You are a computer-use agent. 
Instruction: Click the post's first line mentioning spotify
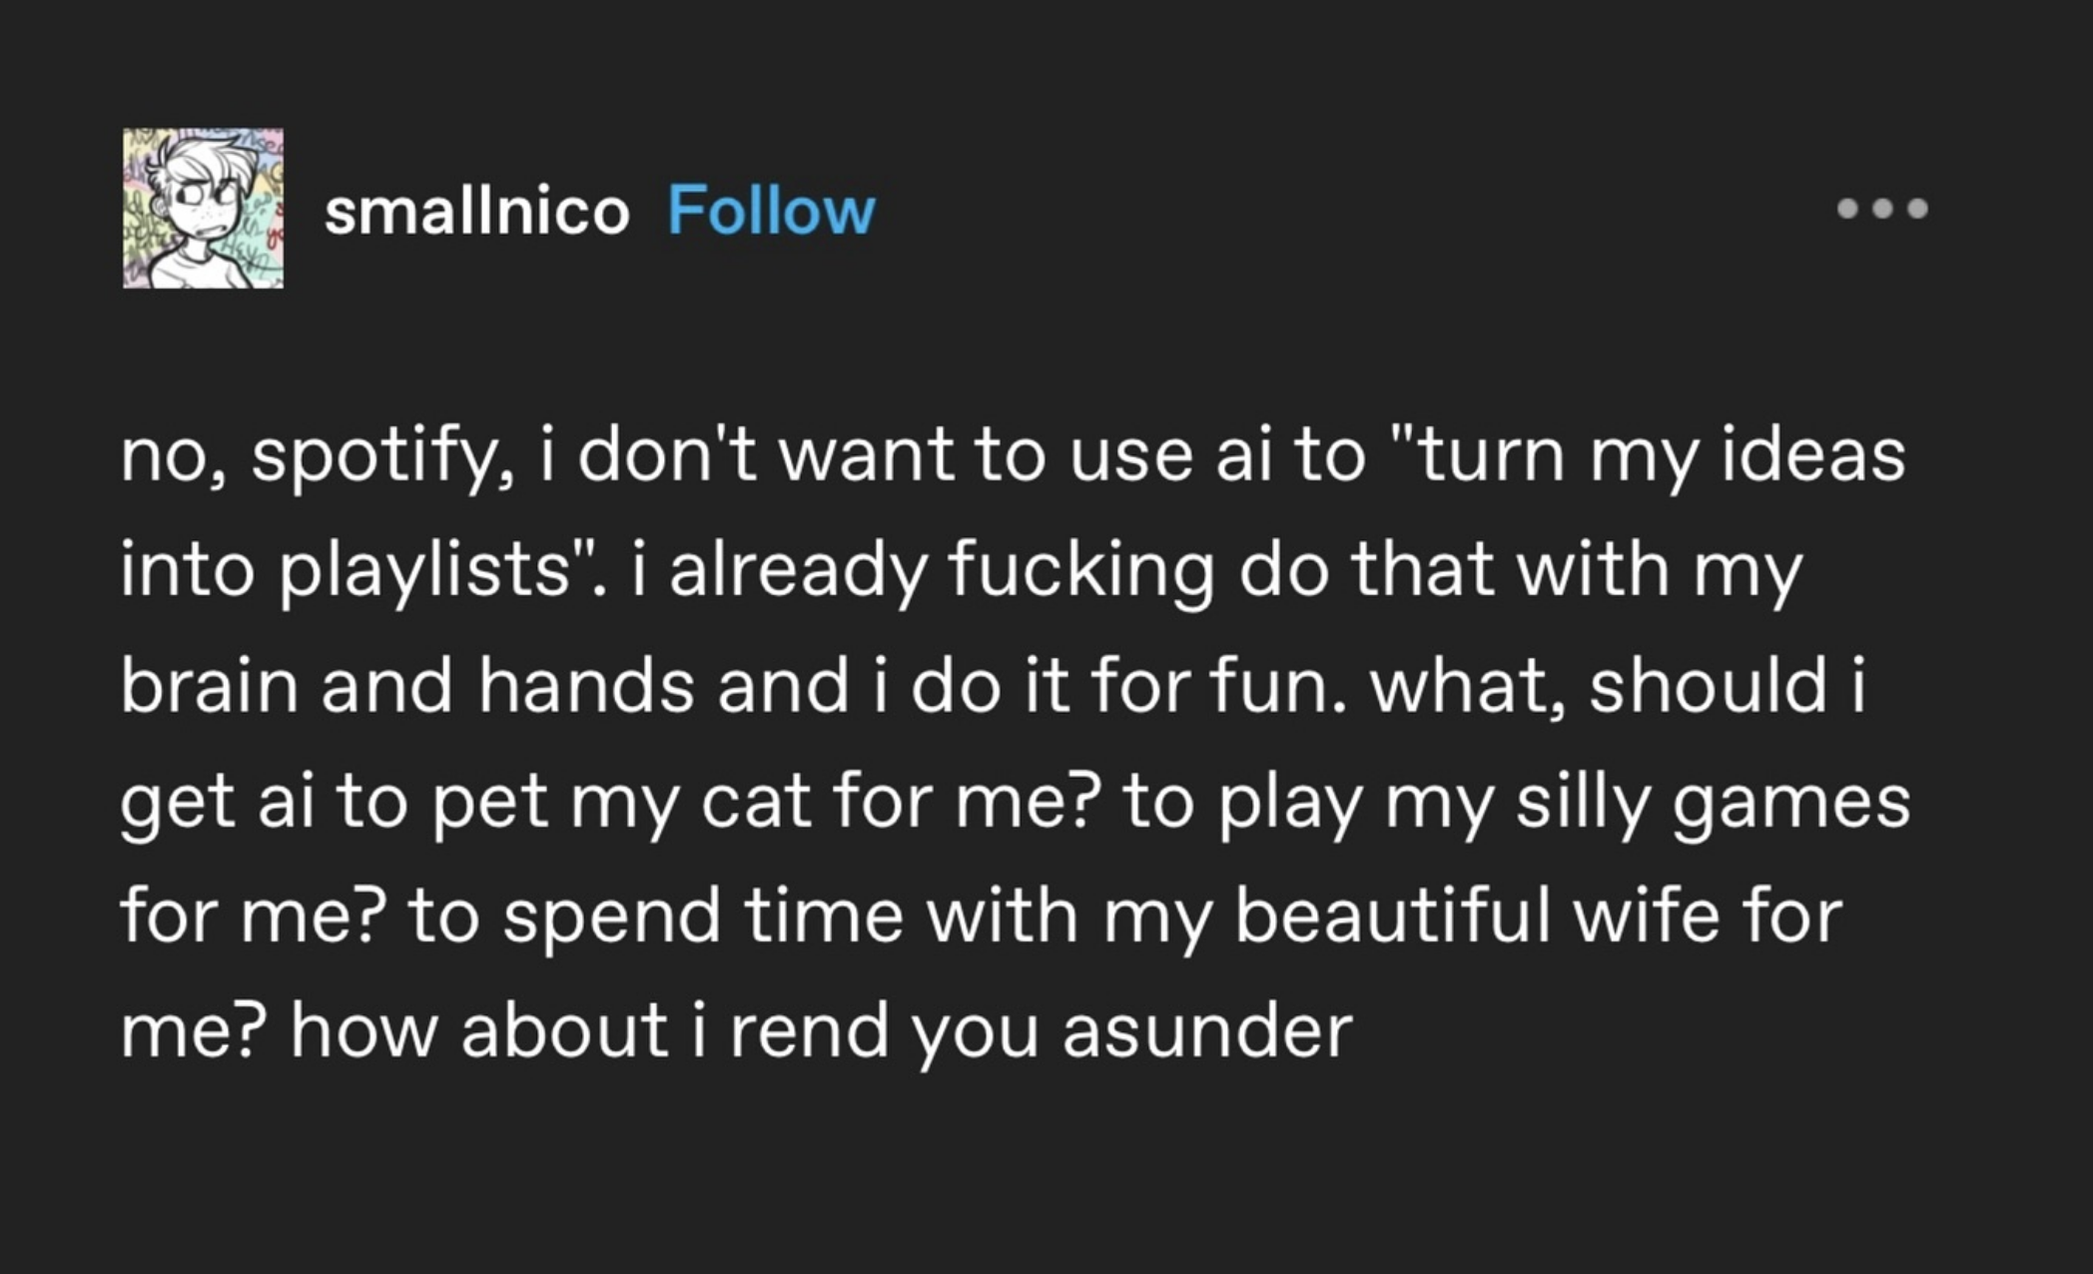point(1013,456)
